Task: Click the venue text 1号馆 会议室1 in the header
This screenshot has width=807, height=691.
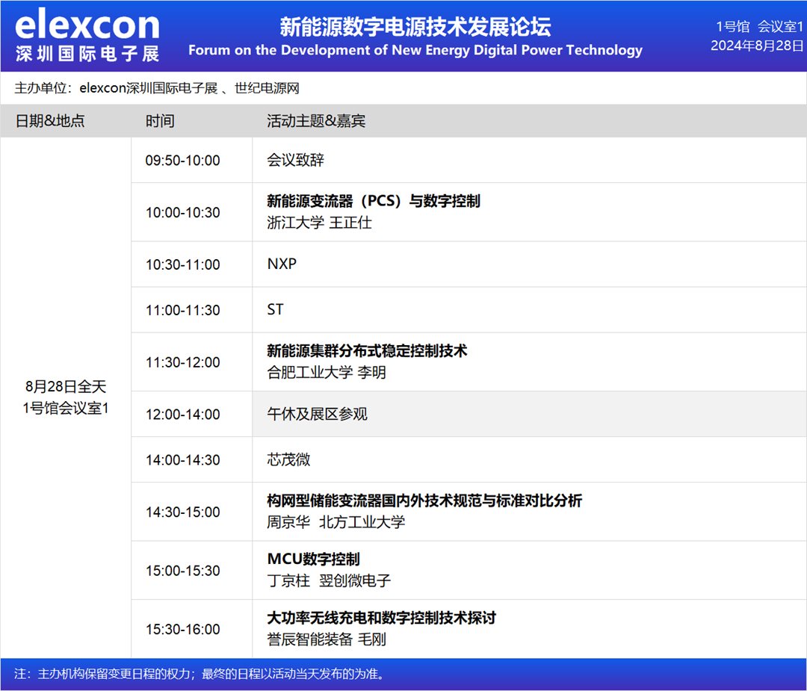Action: 760,26
